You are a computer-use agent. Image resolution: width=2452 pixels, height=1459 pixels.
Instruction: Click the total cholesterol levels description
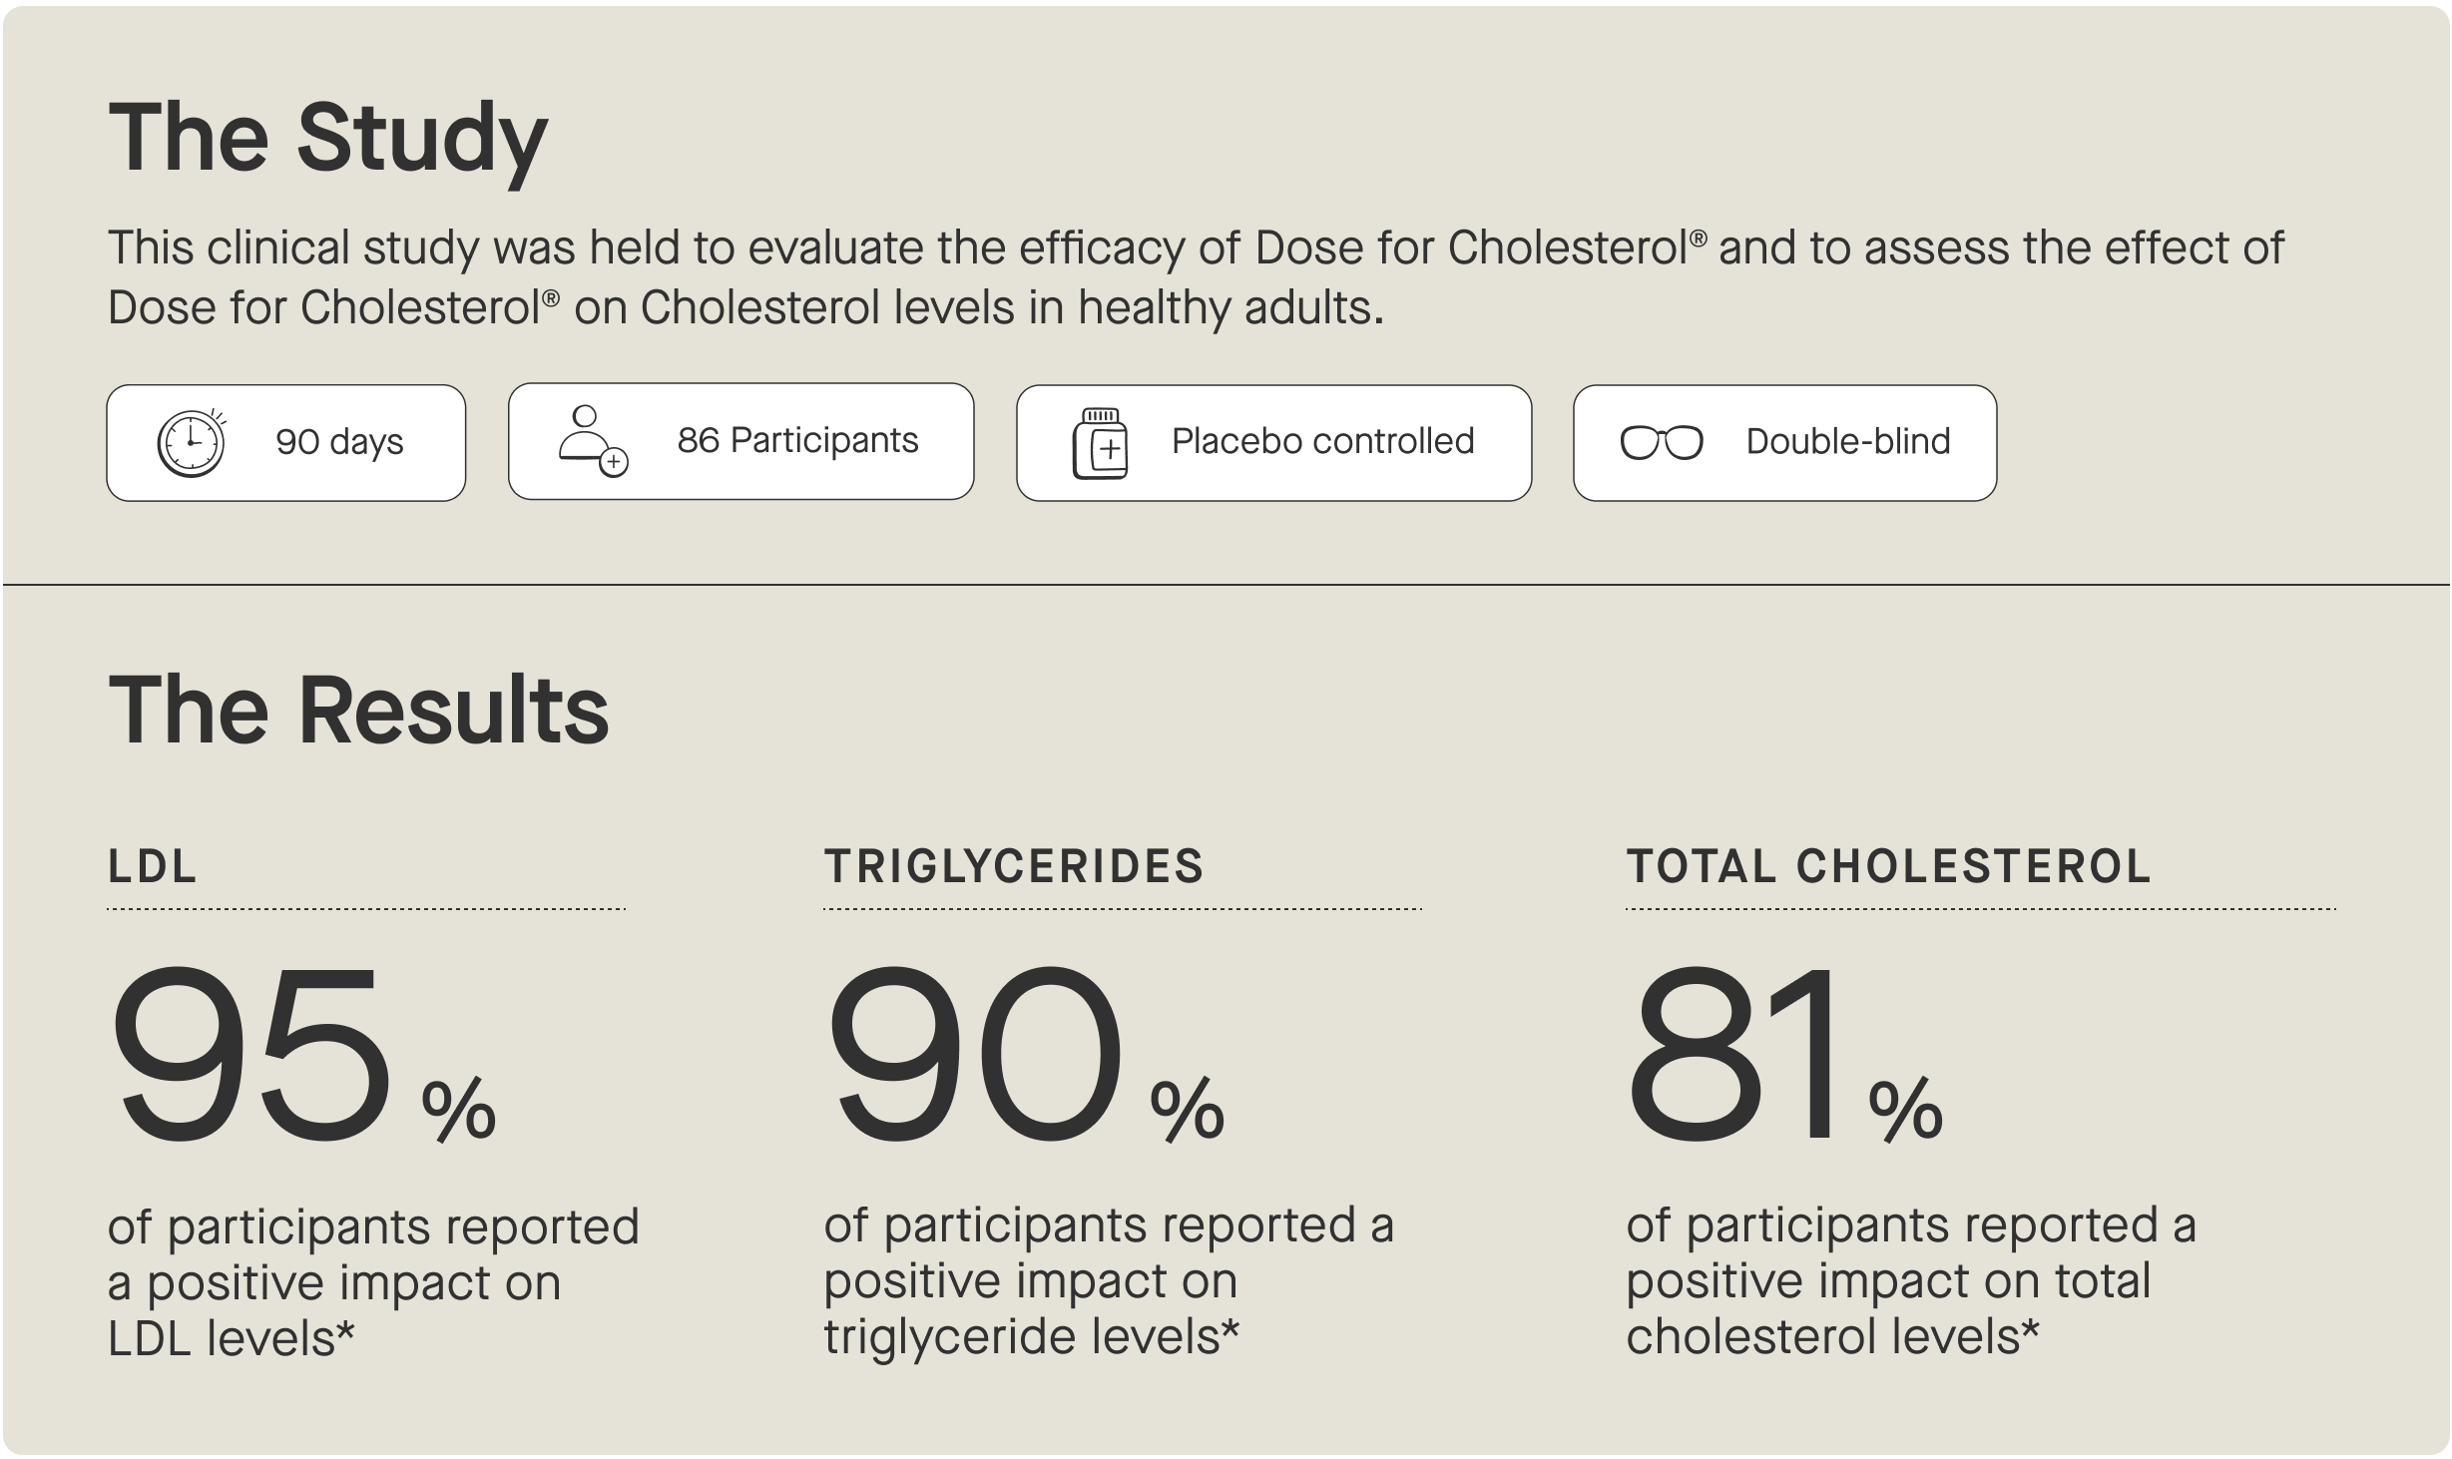[1911, 1280]
